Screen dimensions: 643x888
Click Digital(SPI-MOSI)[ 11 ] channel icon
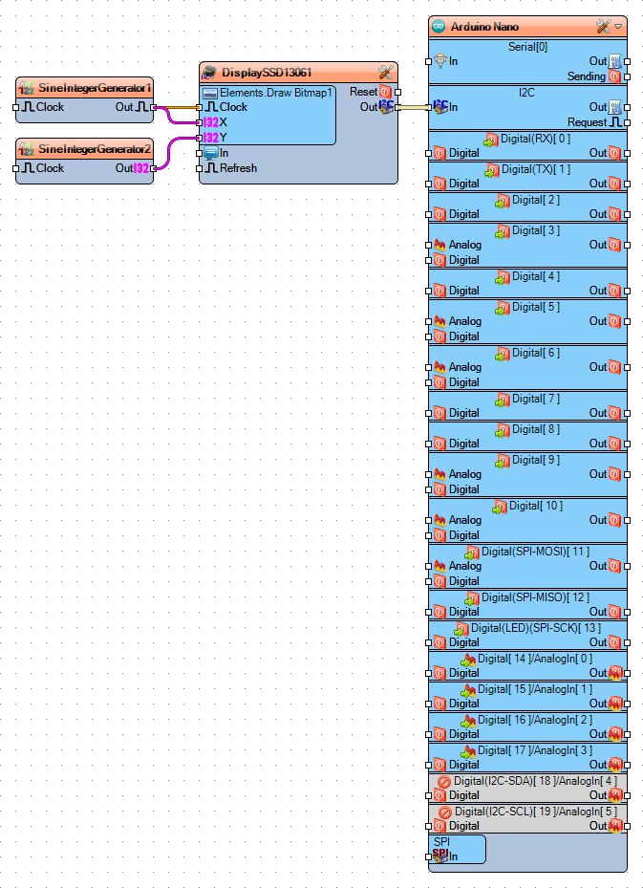point(472,552)
